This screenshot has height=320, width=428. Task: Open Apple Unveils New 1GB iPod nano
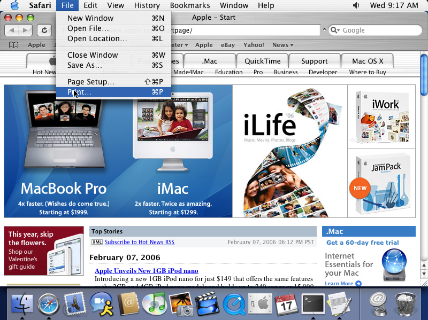pos(147,271)
